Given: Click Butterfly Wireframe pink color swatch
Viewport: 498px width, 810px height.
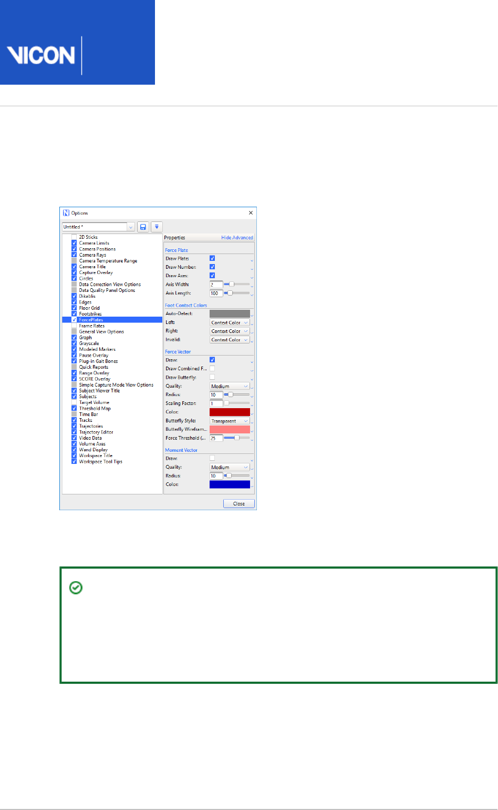Looking at the screenshot, I should 230,430.
